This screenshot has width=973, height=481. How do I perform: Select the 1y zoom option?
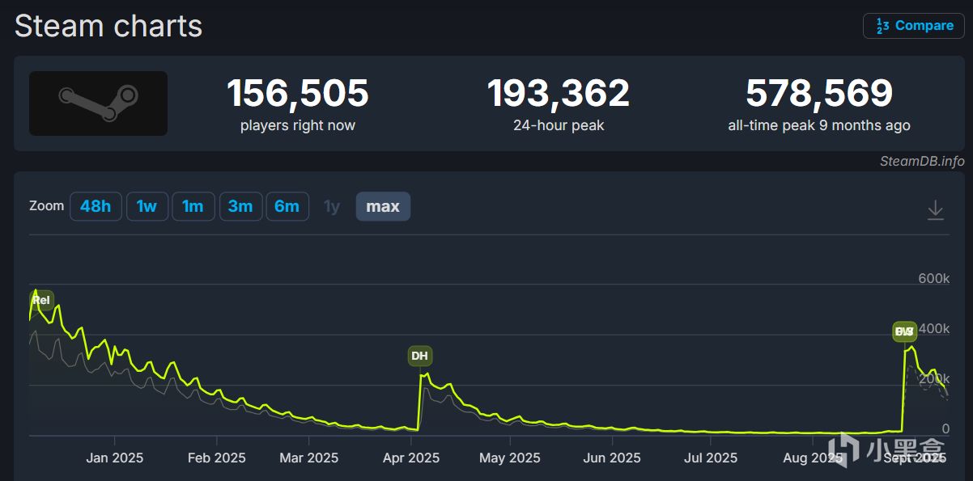332,206
